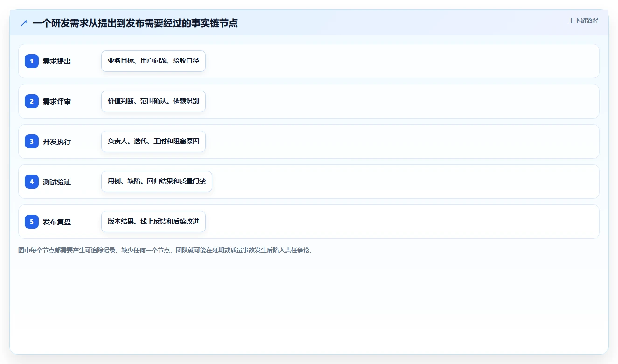618x364 pixels.
Task: Click step number 3 badge
Action: pos(32,141)
